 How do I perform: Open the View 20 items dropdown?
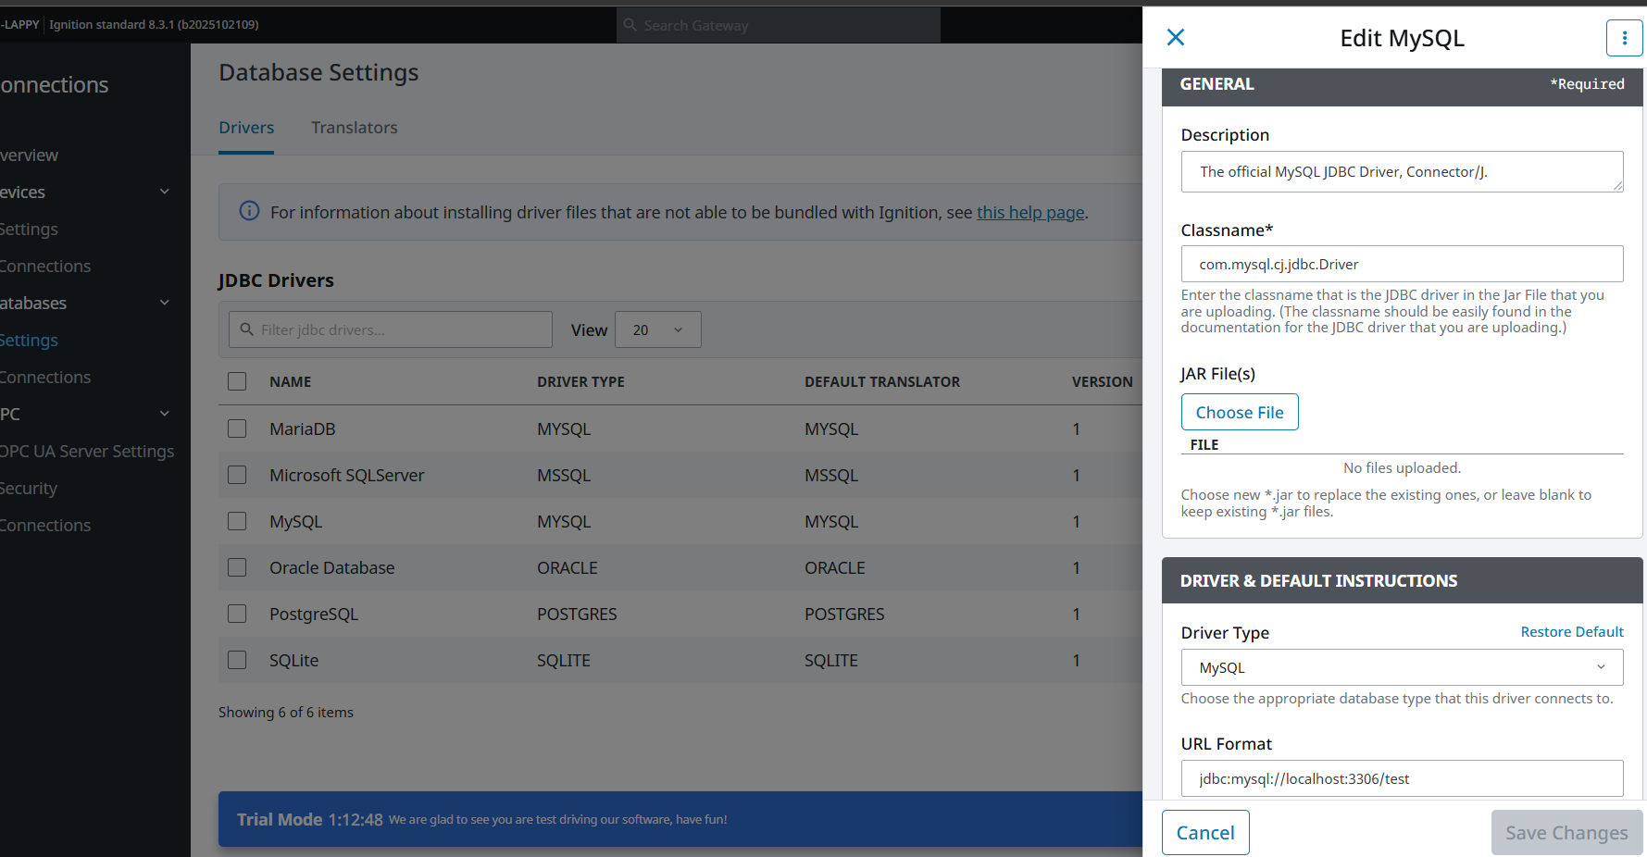click(657, 329)
